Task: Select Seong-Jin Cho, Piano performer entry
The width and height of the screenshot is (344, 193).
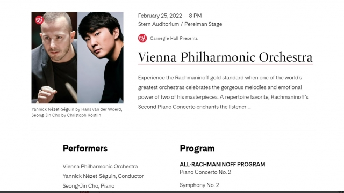Action: click(x=89, y=186)
